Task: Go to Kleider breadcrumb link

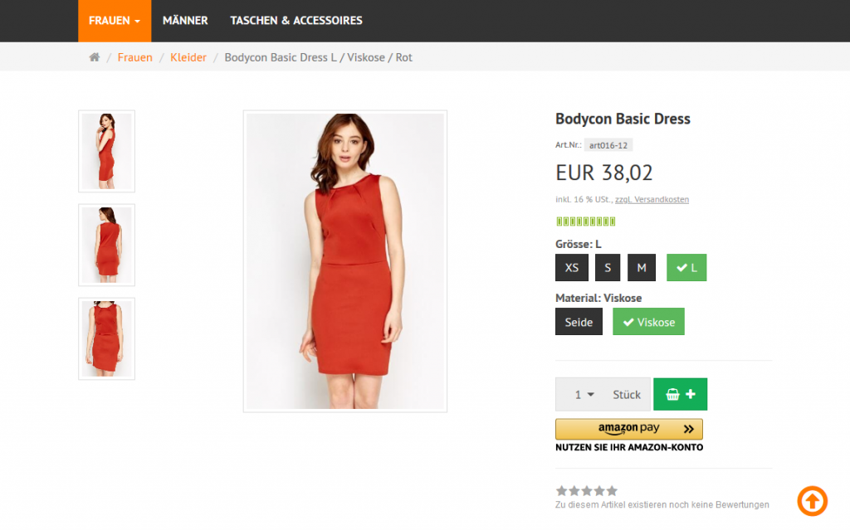Action: coord(188,57)
